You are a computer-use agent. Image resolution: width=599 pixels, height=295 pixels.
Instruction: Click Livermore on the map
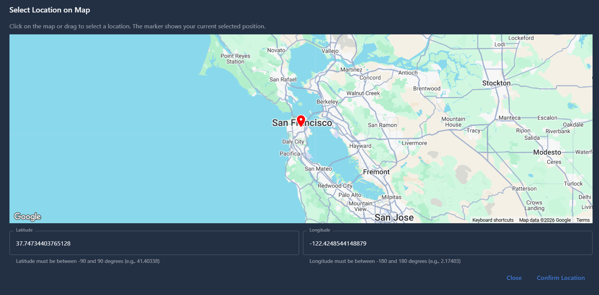click(414, 143)
